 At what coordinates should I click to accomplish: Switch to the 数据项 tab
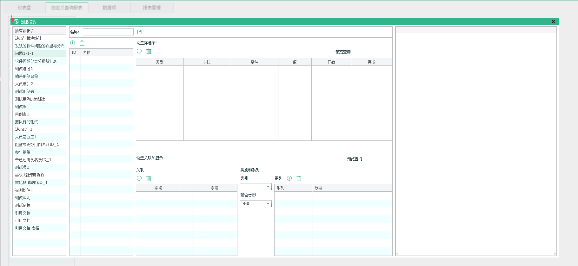[109, 8]
